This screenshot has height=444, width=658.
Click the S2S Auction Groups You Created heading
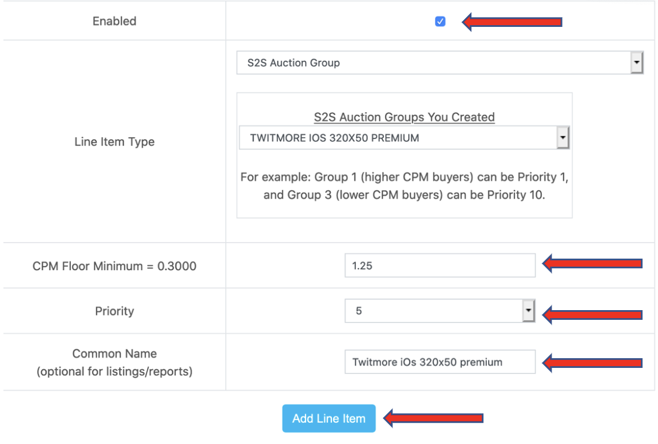[404, 117]
